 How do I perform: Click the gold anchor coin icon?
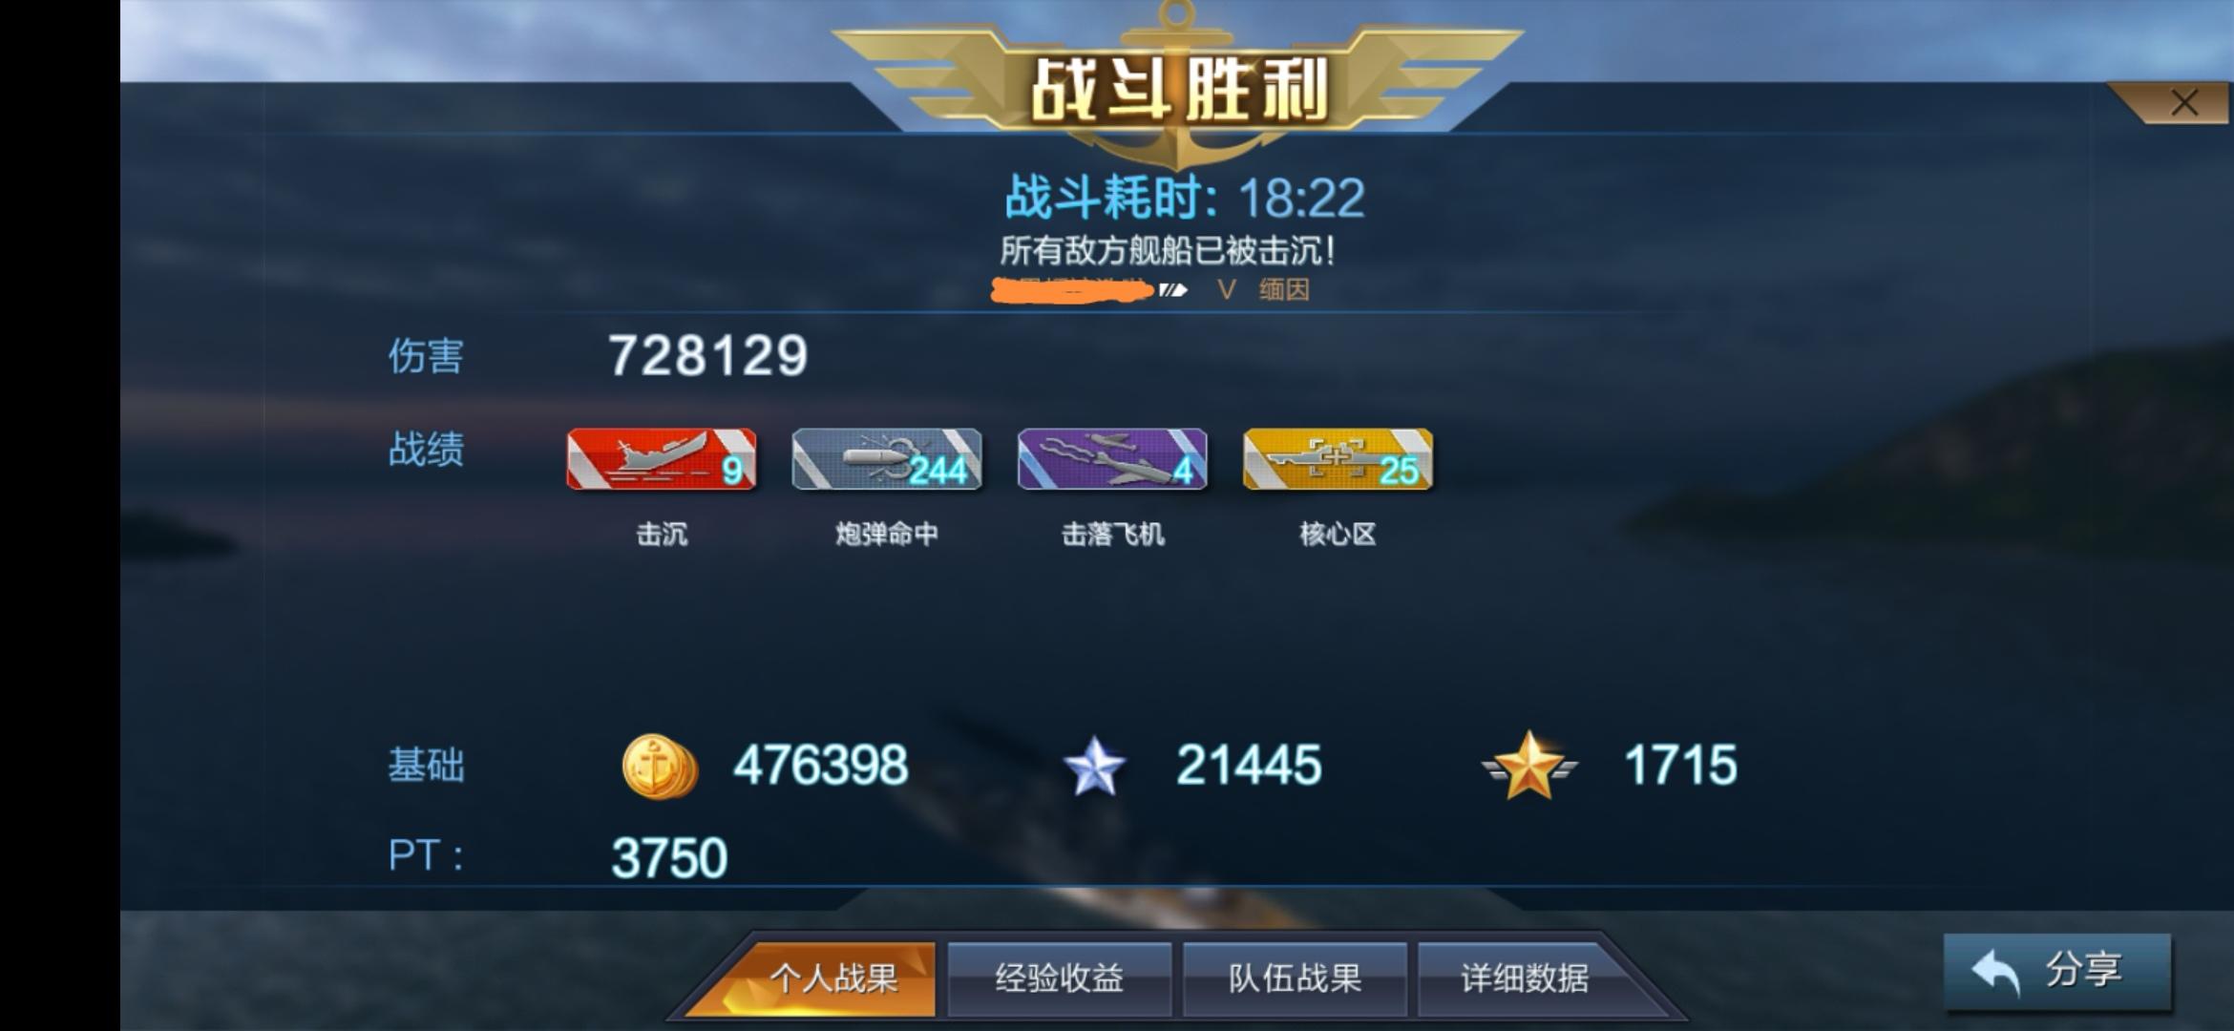tap(659, 767)
